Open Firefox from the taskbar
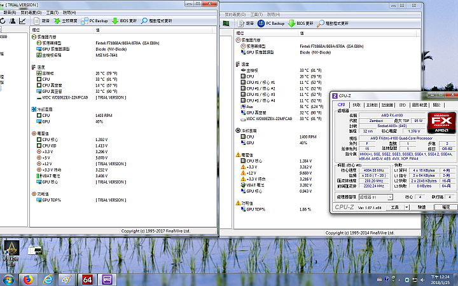Viewport: 458px width, 286px height. [x=29, y=280]
